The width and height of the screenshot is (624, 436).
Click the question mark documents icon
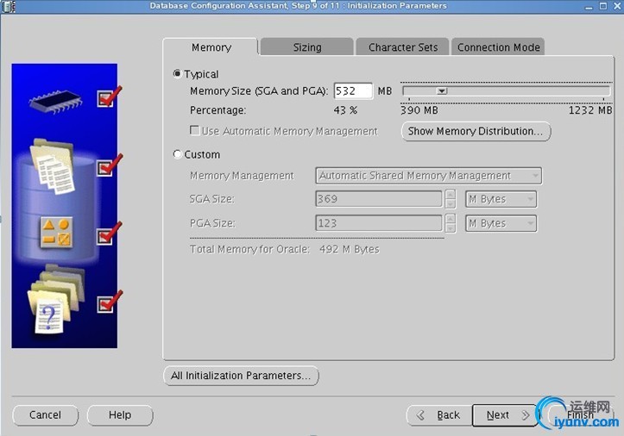tap(55, 300)
